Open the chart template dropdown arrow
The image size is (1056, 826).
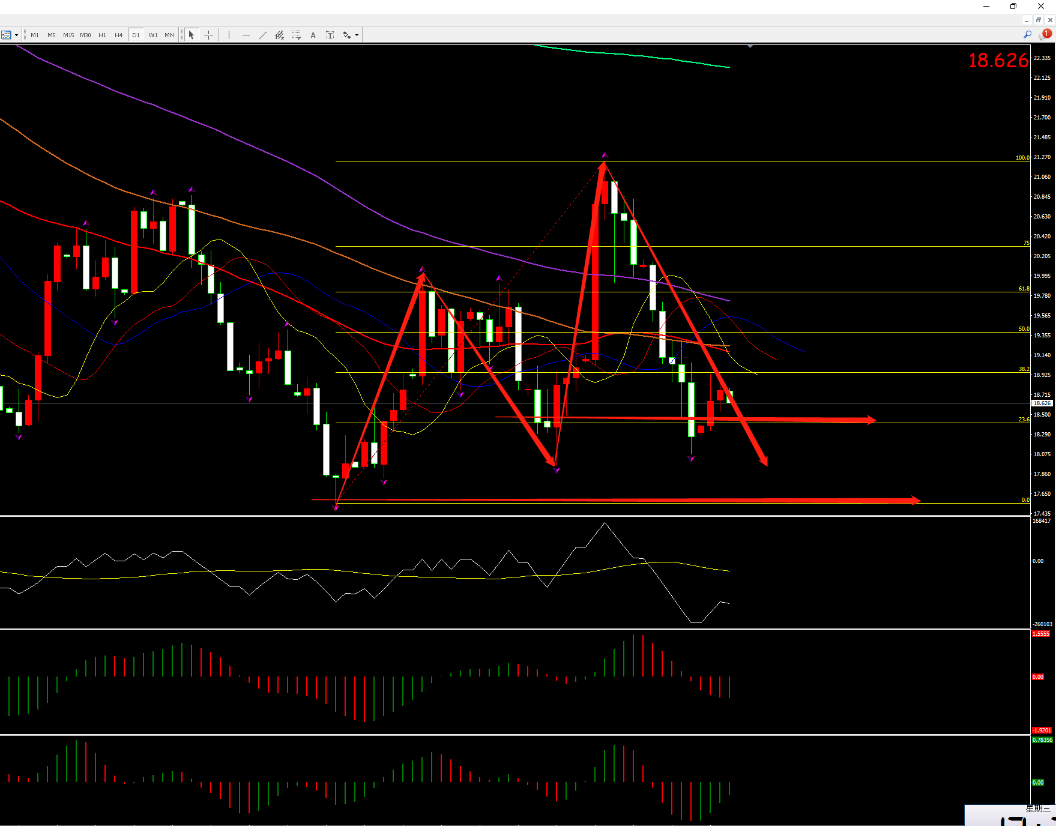16,35
